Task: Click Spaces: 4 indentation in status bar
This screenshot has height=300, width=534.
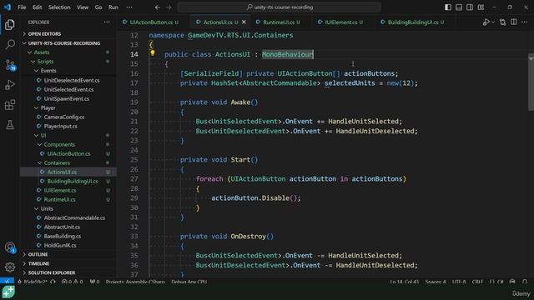Action: pos(436,282)
